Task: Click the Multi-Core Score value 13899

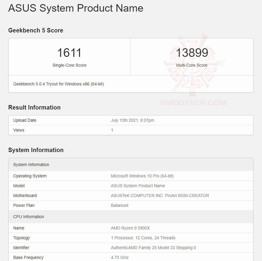Action: pyautogui.click(x=192, y=53)
